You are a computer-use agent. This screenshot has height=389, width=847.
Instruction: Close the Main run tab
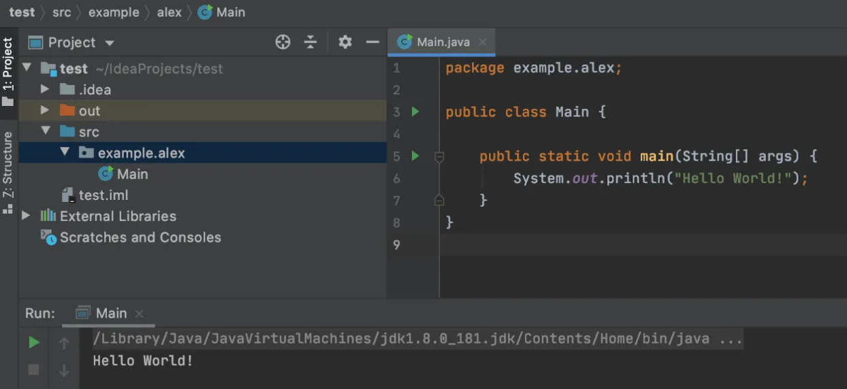point(139,314)
